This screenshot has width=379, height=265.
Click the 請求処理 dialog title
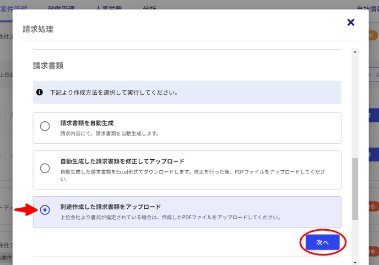38,29
